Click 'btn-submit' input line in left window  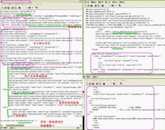click(45, 105)
